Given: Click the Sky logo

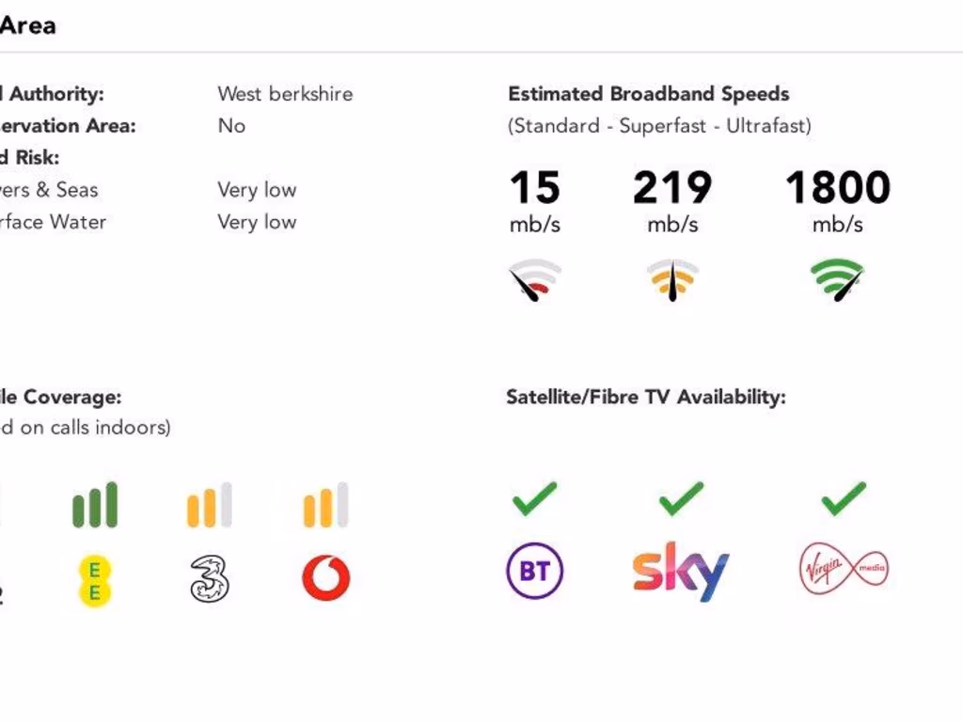Looking at the screenshot, I should pos(681,571).
